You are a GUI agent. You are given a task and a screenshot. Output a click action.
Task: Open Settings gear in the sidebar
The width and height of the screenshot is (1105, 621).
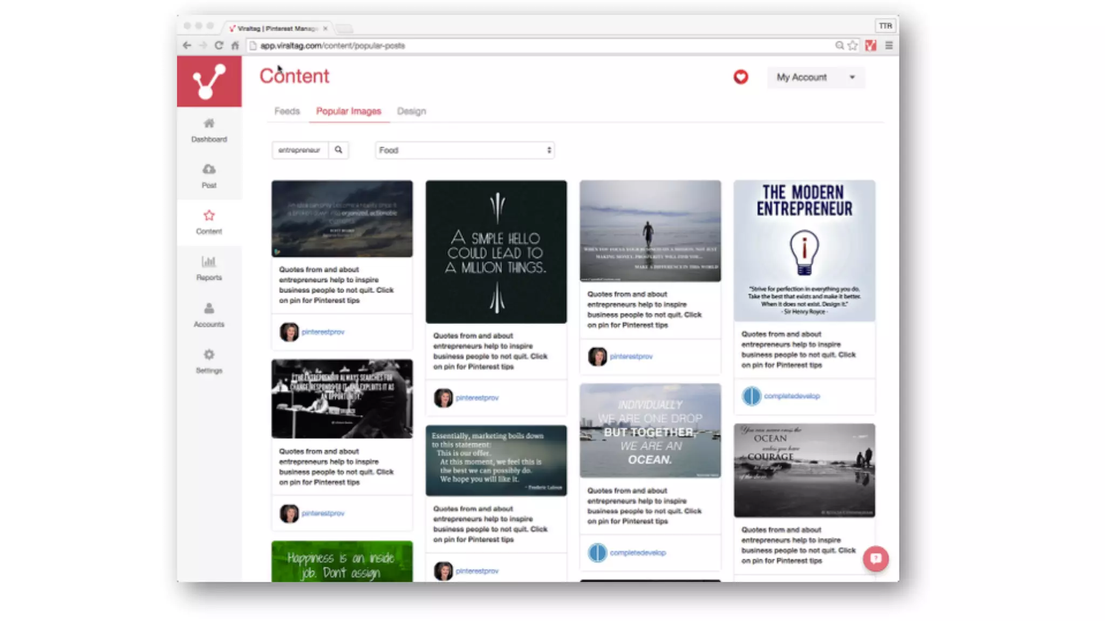pyautogui.click(x=209, y=355)
